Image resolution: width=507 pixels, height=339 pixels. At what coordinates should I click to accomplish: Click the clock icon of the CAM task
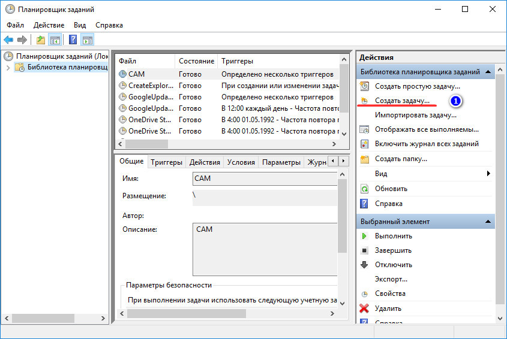(x=122, y=74)
